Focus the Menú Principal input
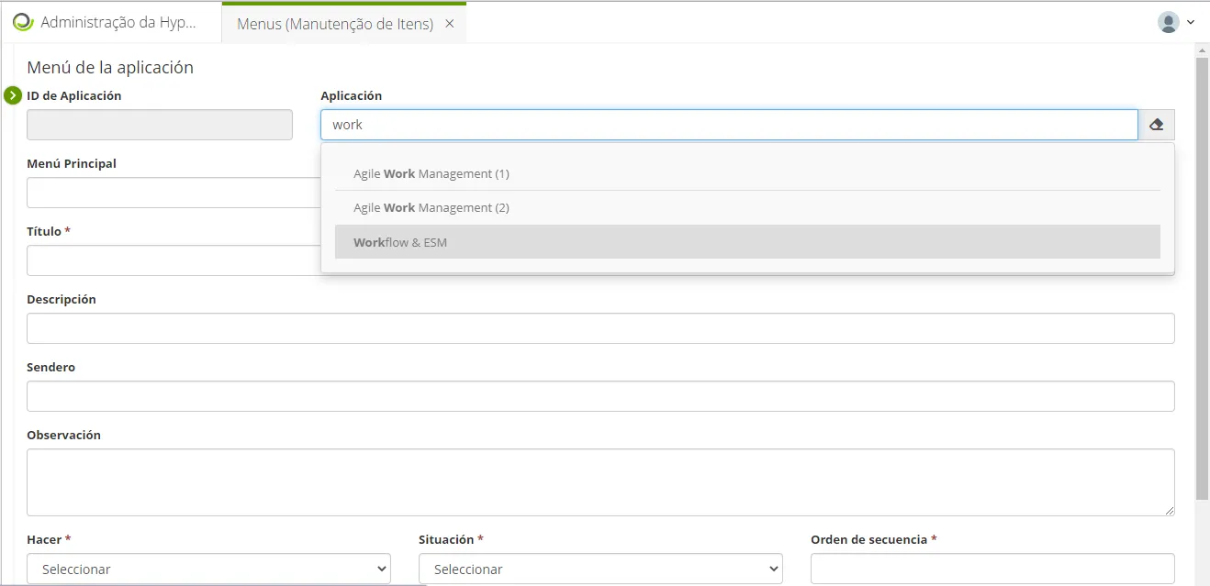 tap(174, 193)
